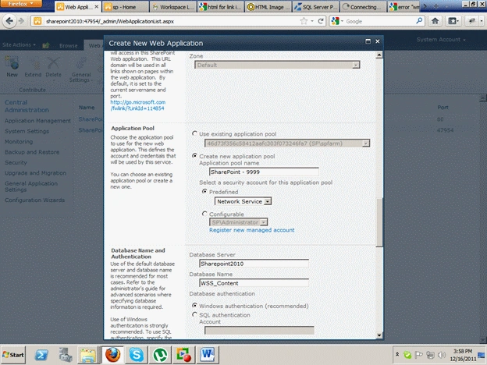Screen dimensions: 487x365
Task: Select the Configurable security account option
Action: point(204,214)
